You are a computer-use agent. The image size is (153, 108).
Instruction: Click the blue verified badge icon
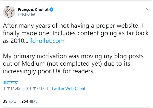click(51, 10)
